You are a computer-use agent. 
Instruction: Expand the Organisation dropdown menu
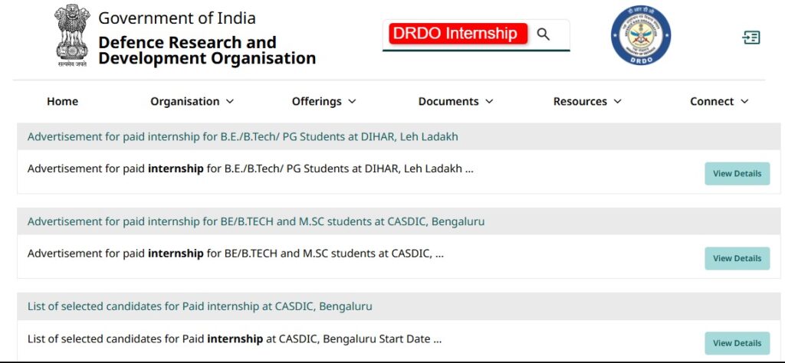192,101
